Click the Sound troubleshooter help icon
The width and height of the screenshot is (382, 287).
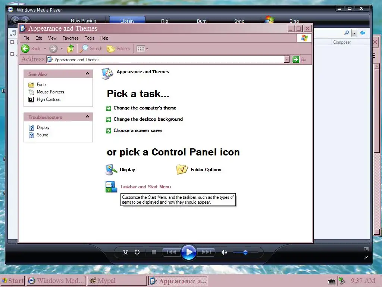coord(31,135)
